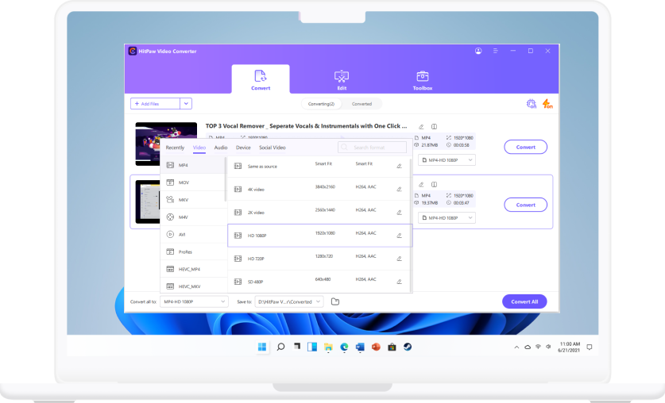Edit the HD 1080P preset settings
This screenshot has height=403, width=665.
point(399,236)
